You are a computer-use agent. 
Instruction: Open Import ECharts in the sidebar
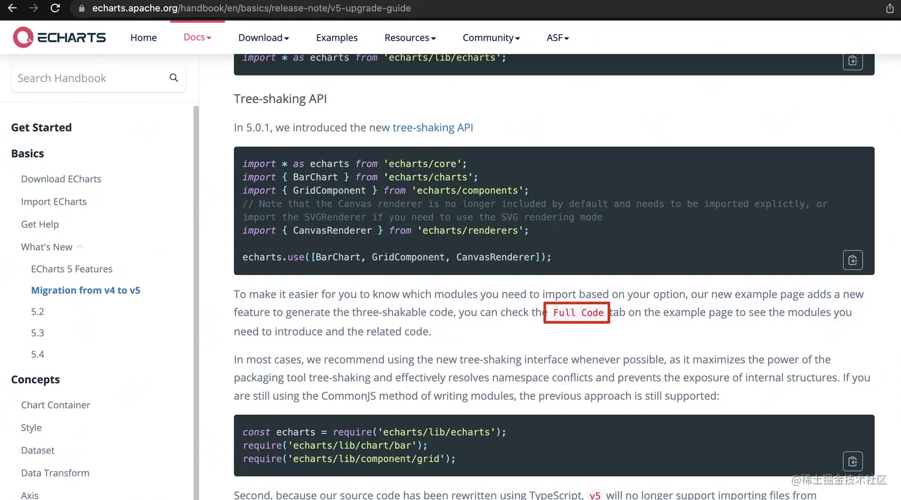(x=54, y=202)
